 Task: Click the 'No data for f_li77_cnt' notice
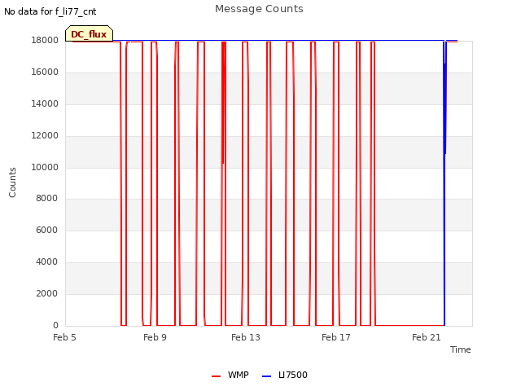pyautogui.click(x=50, y=11)
